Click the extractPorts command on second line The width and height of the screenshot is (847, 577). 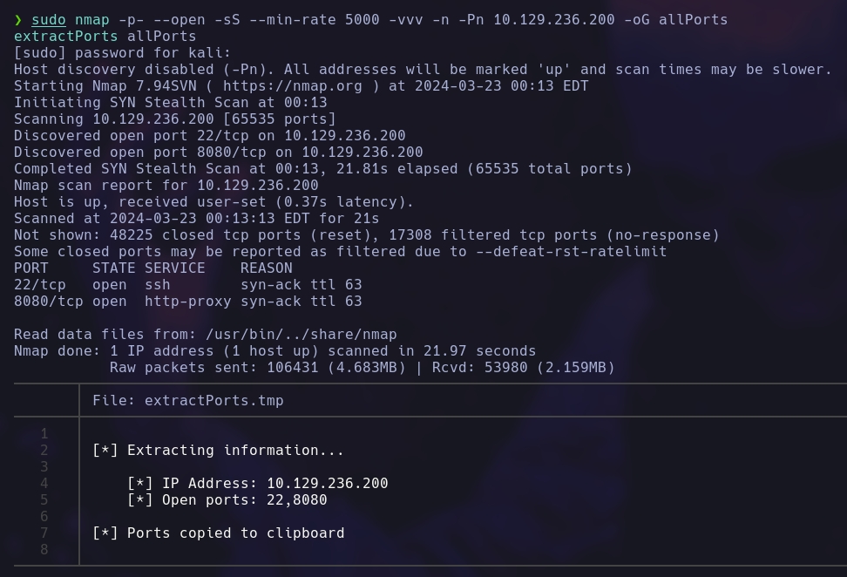tap(65, 37)
